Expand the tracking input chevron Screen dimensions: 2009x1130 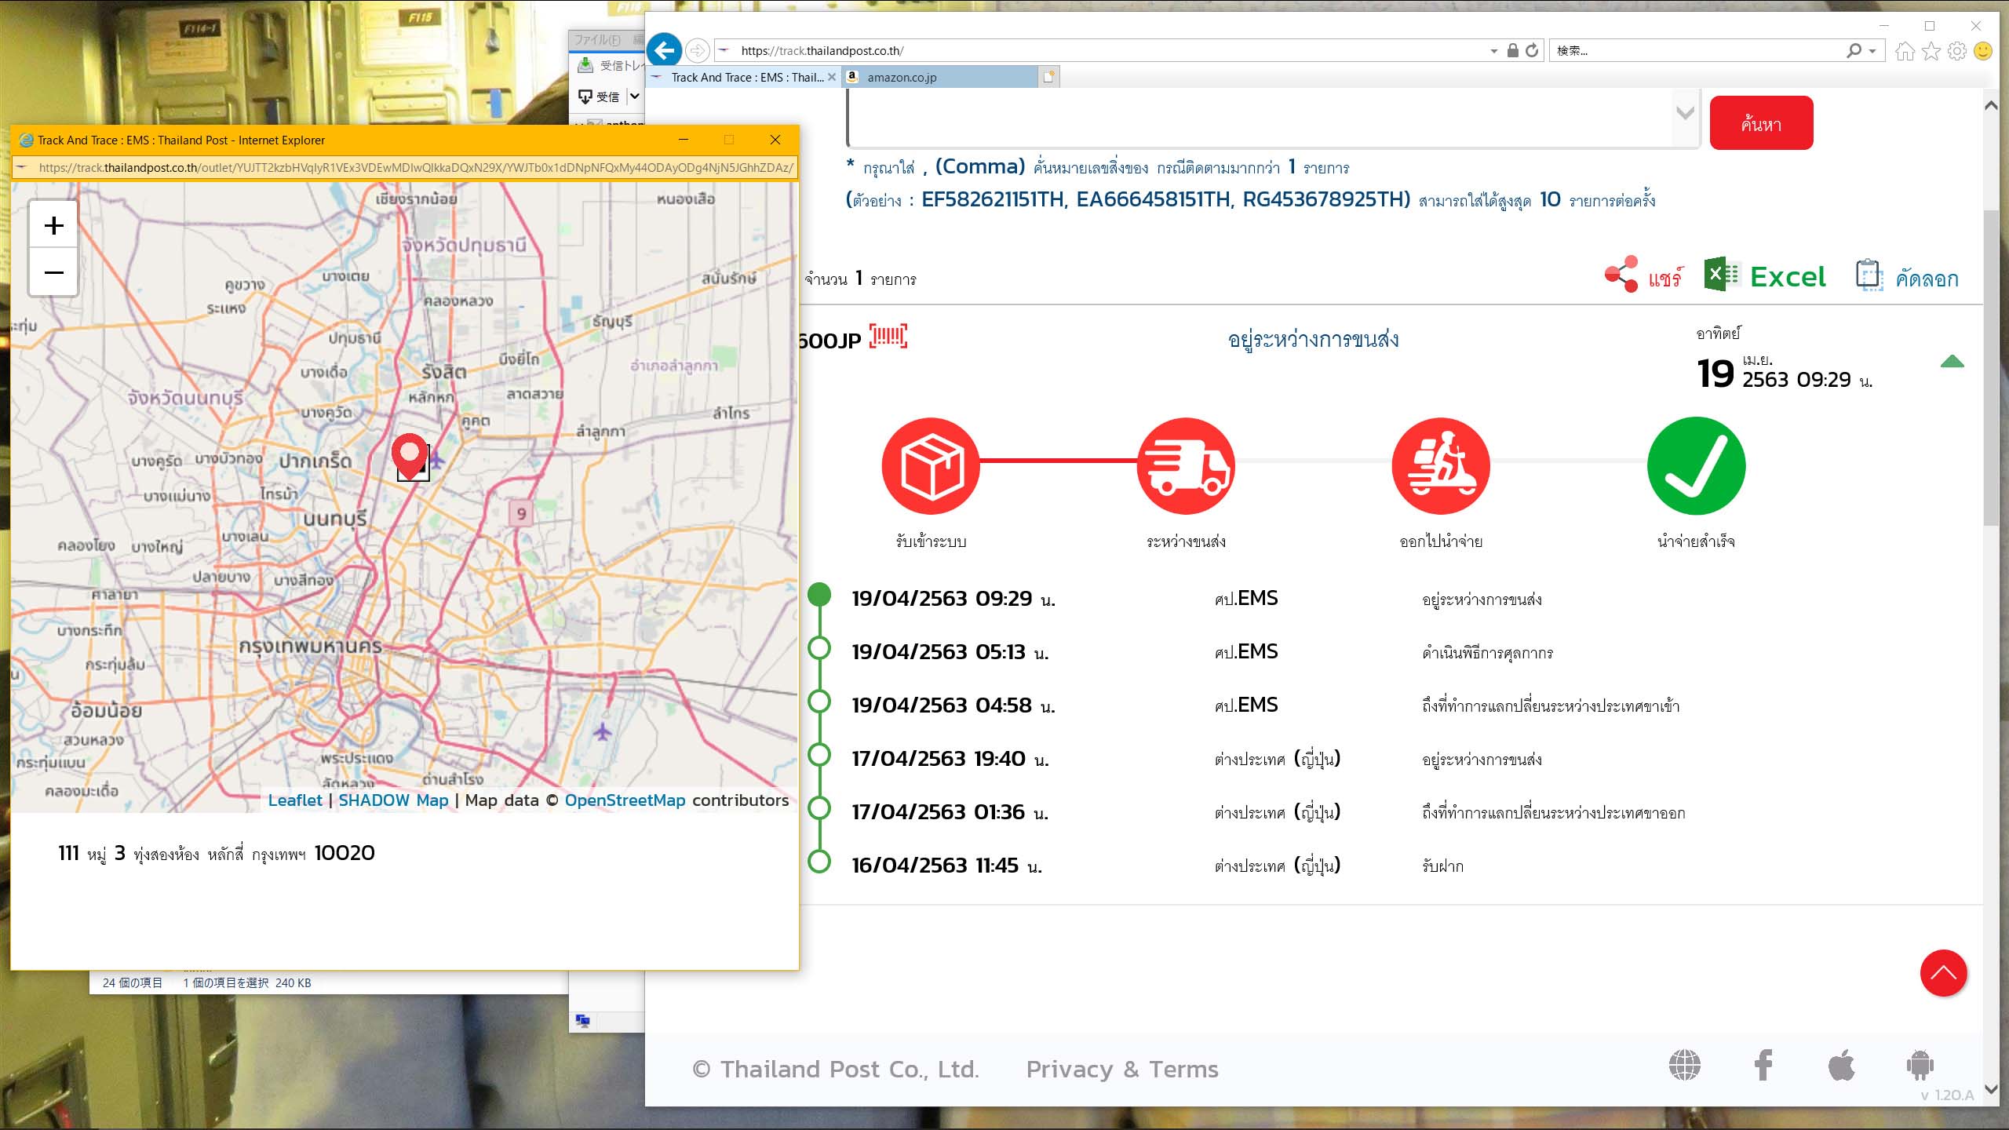[x=1685, y=113]
